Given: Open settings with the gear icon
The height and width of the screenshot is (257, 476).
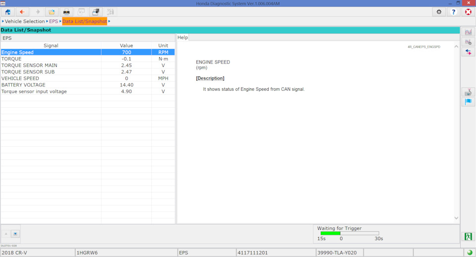Looking at the screenshot, I should click(x=439, y=12).
